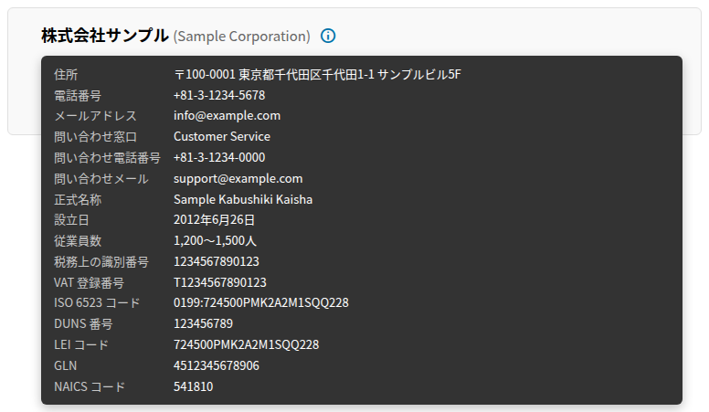Click employee count 1,200～1,500人

(x=216, y=241)
